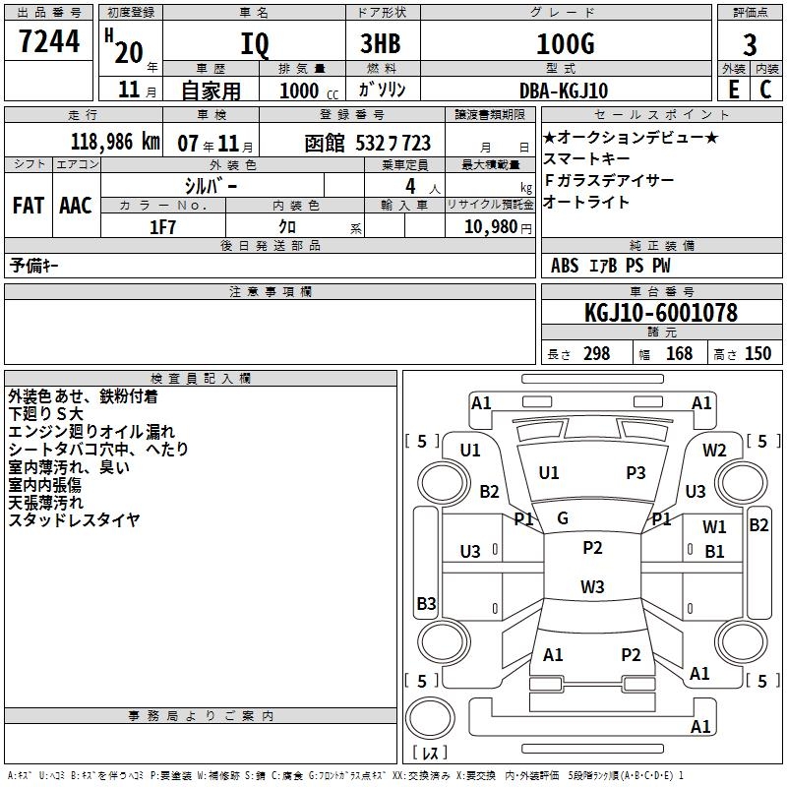The width and height of the screenshot is (787, 787).
Task: Select the recycle deposit 10,980円
Action: (498, 227)
